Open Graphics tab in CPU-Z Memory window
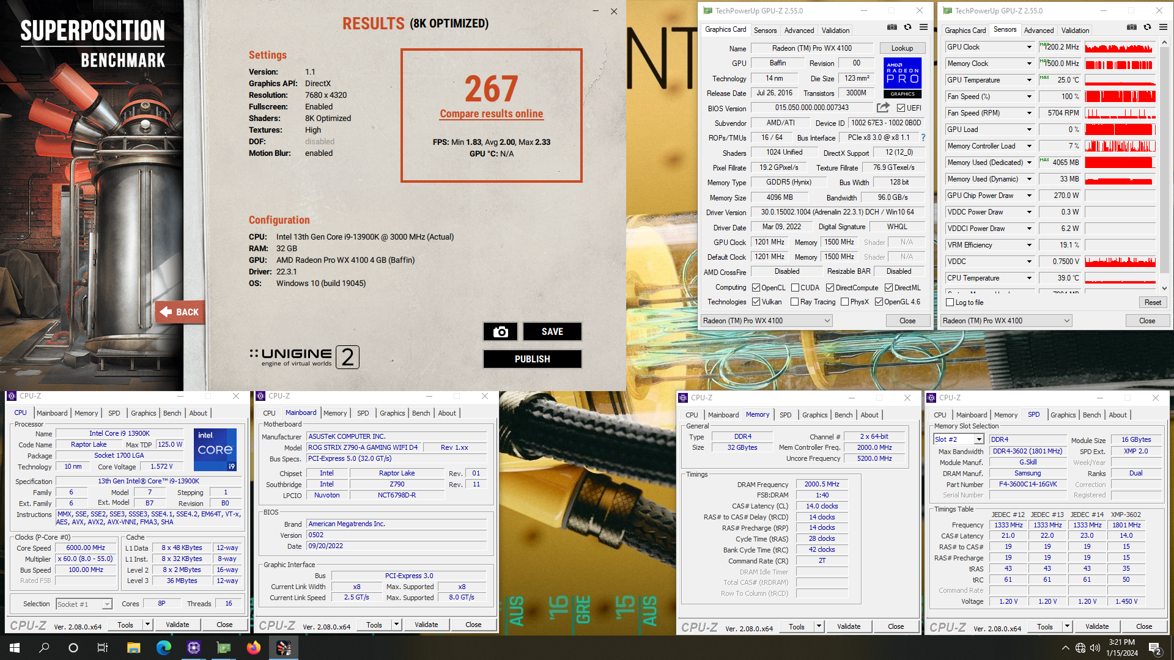 tap(814, 415)
